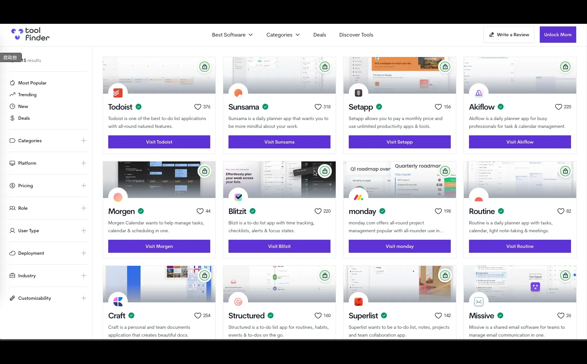Click the lock badge on Akiflow card
Image resolution: width=587 pixels, height=364 pixels.
(x=565, y=67)
